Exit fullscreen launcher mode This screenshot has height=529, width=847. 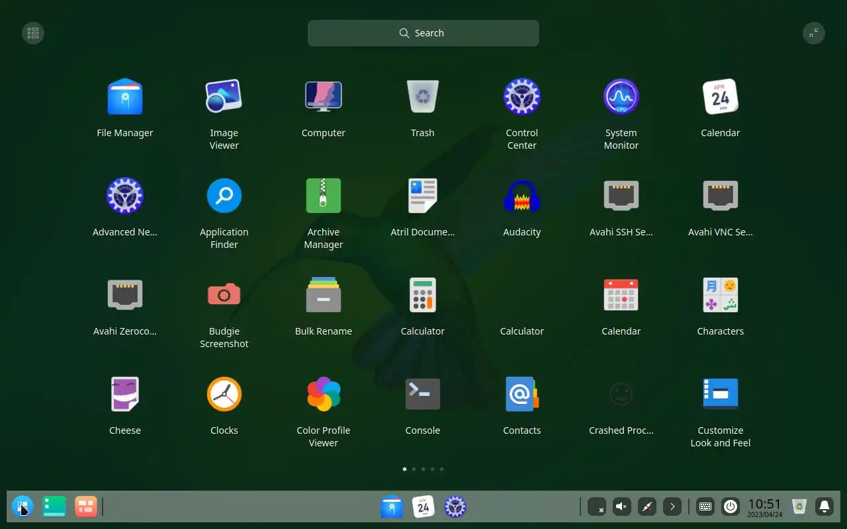click(x=814, y=33)
